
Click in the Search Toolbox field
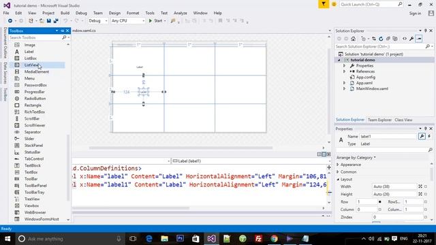pos(35,37)
